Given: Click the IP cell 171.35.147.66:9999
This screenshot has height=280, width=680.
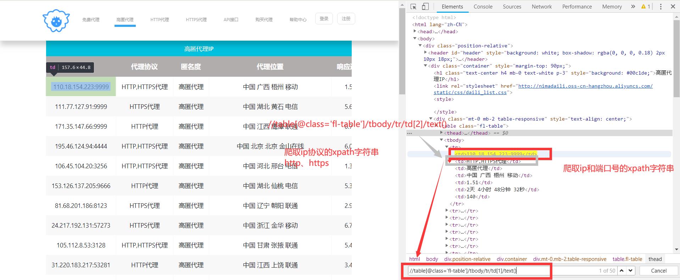Looking at the screenshot, I should (81, 126).
